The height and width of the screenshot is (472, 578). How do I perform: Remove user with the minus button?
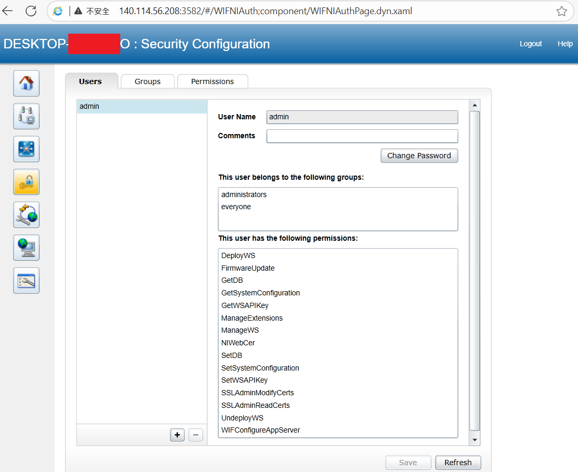[196, 435]
